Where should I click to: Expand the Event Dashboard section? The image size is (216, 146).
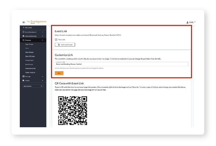click(33, 32)
